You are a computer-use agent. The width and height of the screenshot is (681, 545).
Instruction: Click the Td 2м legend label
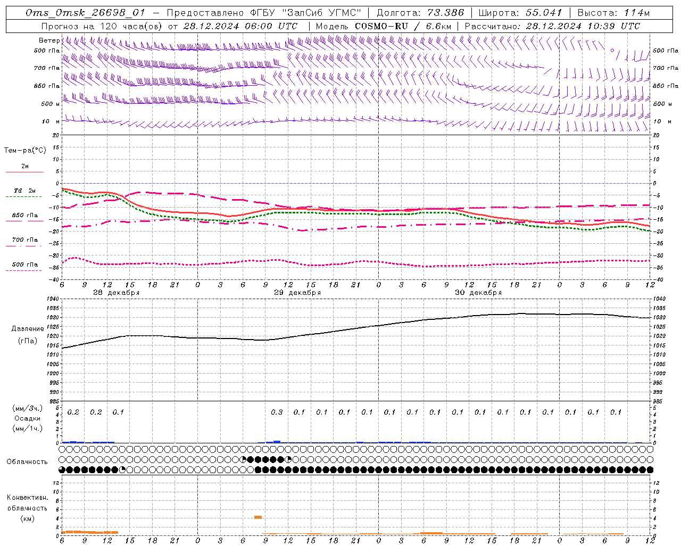pos(24,191)
